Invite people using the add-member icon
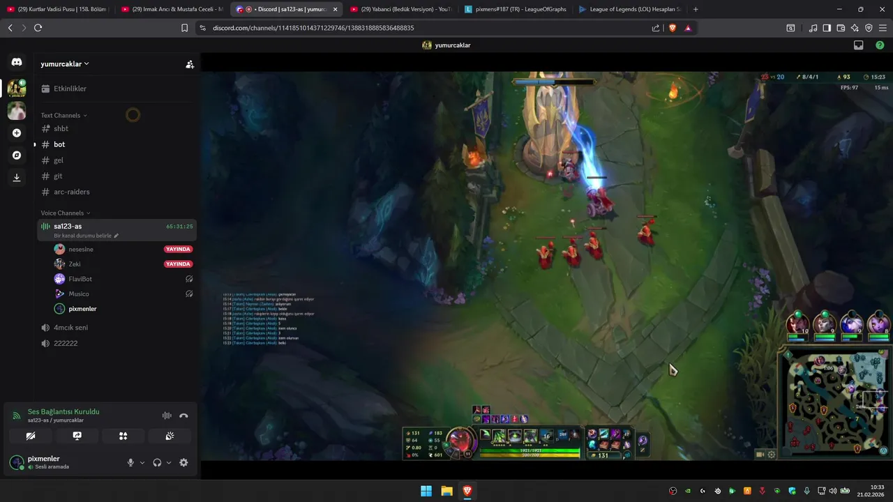This screenshot has width=893, height=502. point(190,64)
